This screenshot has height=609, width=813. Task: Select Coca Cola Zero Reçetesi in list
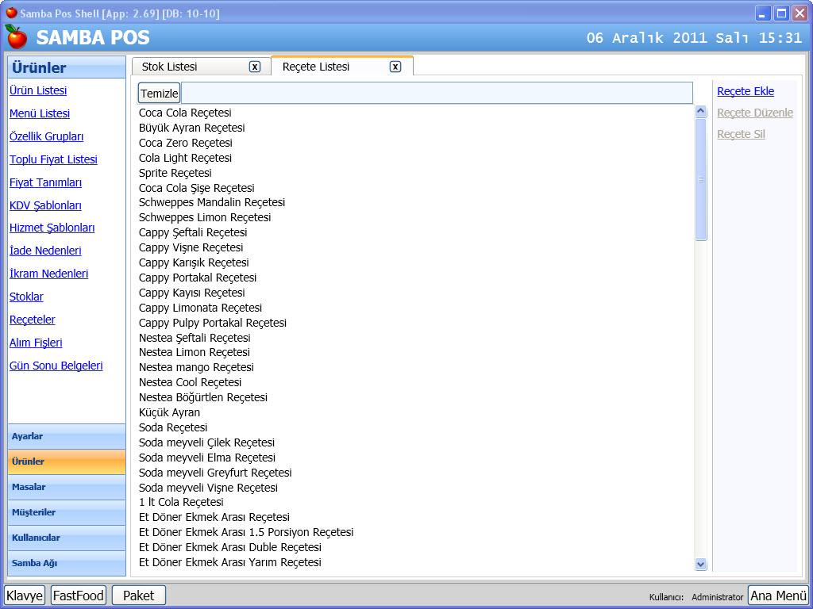click(x=186, y=143)
